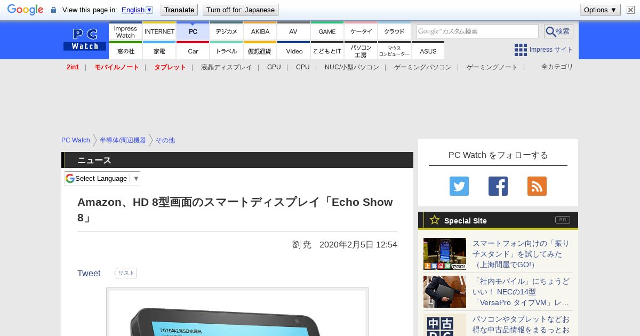
Task: Click the Translate button
Action: click(179, 10)
